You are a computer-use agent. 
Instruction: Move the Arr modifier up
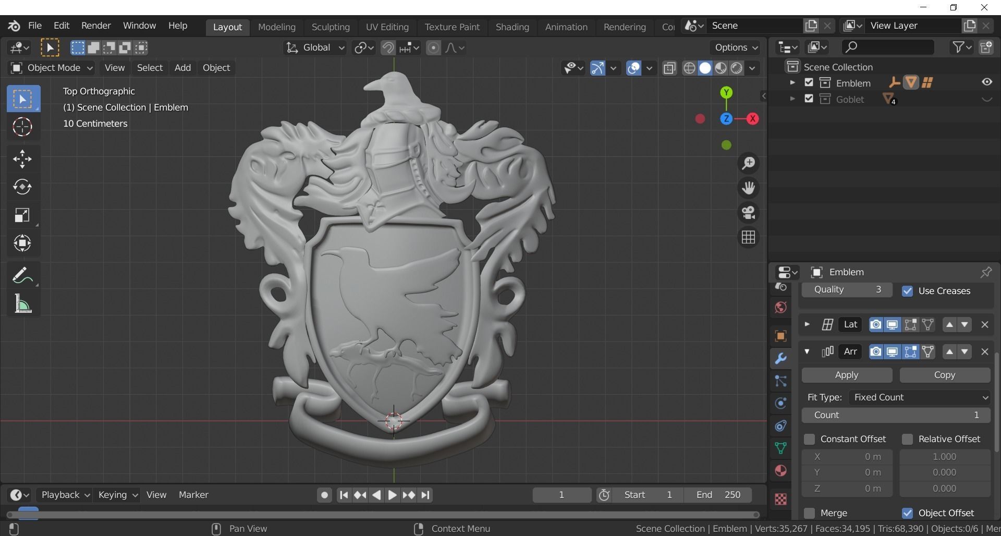pyautogui.click(x=949, y=351)
